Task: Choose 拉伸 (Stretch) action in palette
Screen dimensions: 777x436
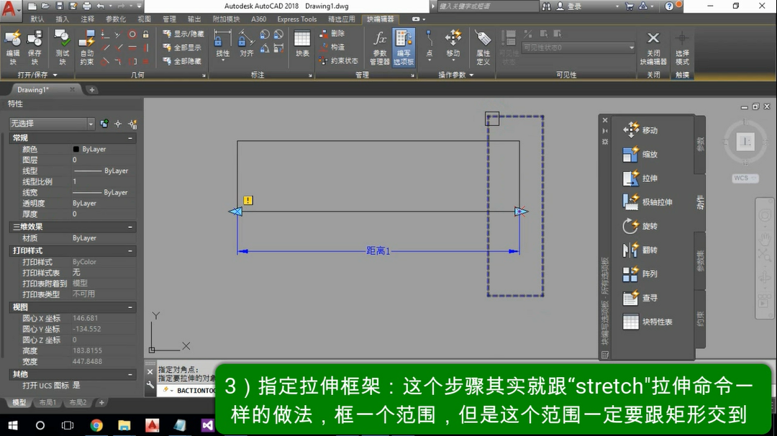Action: point(640,178)
